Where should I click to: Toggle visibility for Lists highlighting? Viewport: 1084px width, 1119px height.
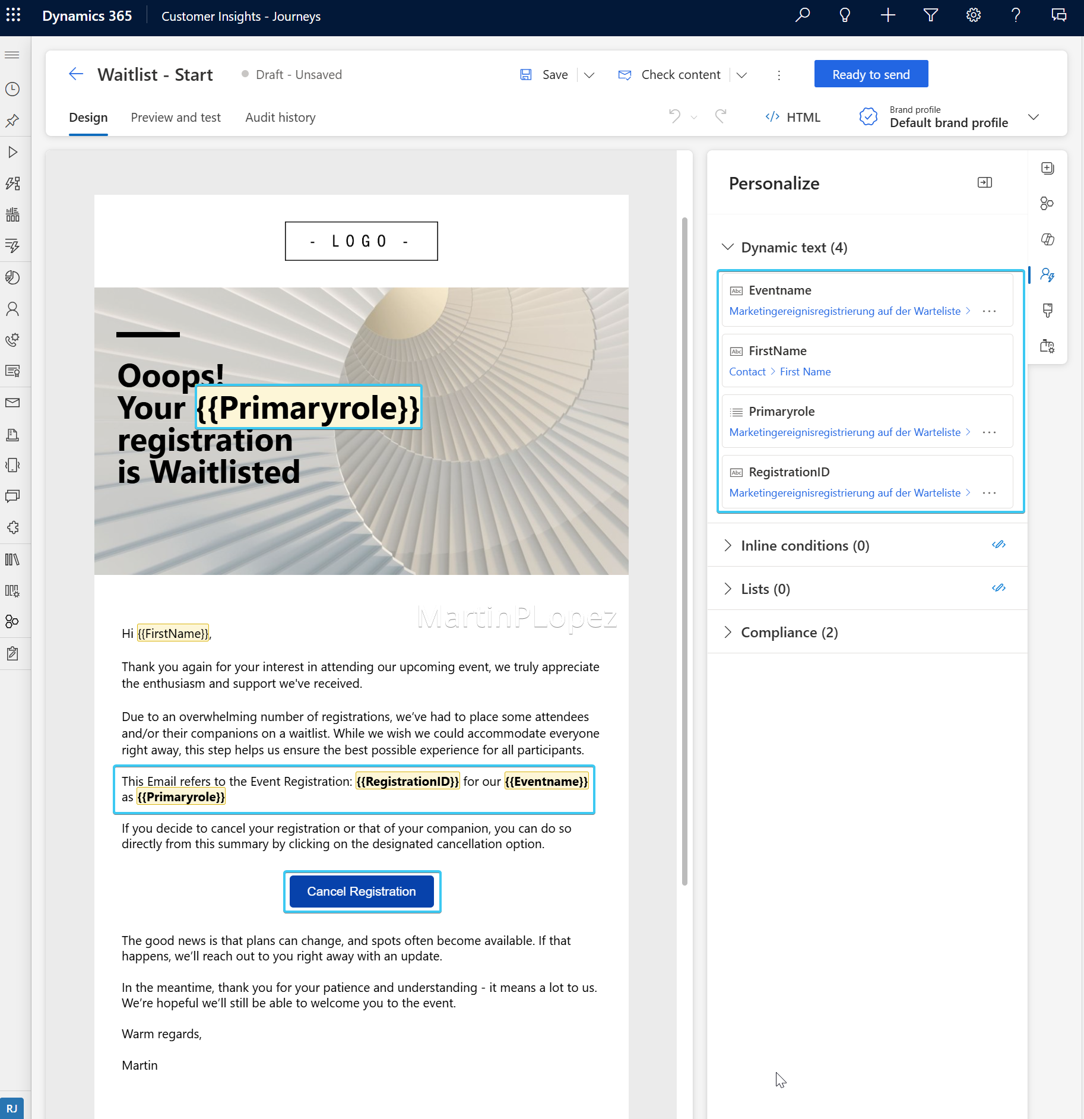pos(999,588)
